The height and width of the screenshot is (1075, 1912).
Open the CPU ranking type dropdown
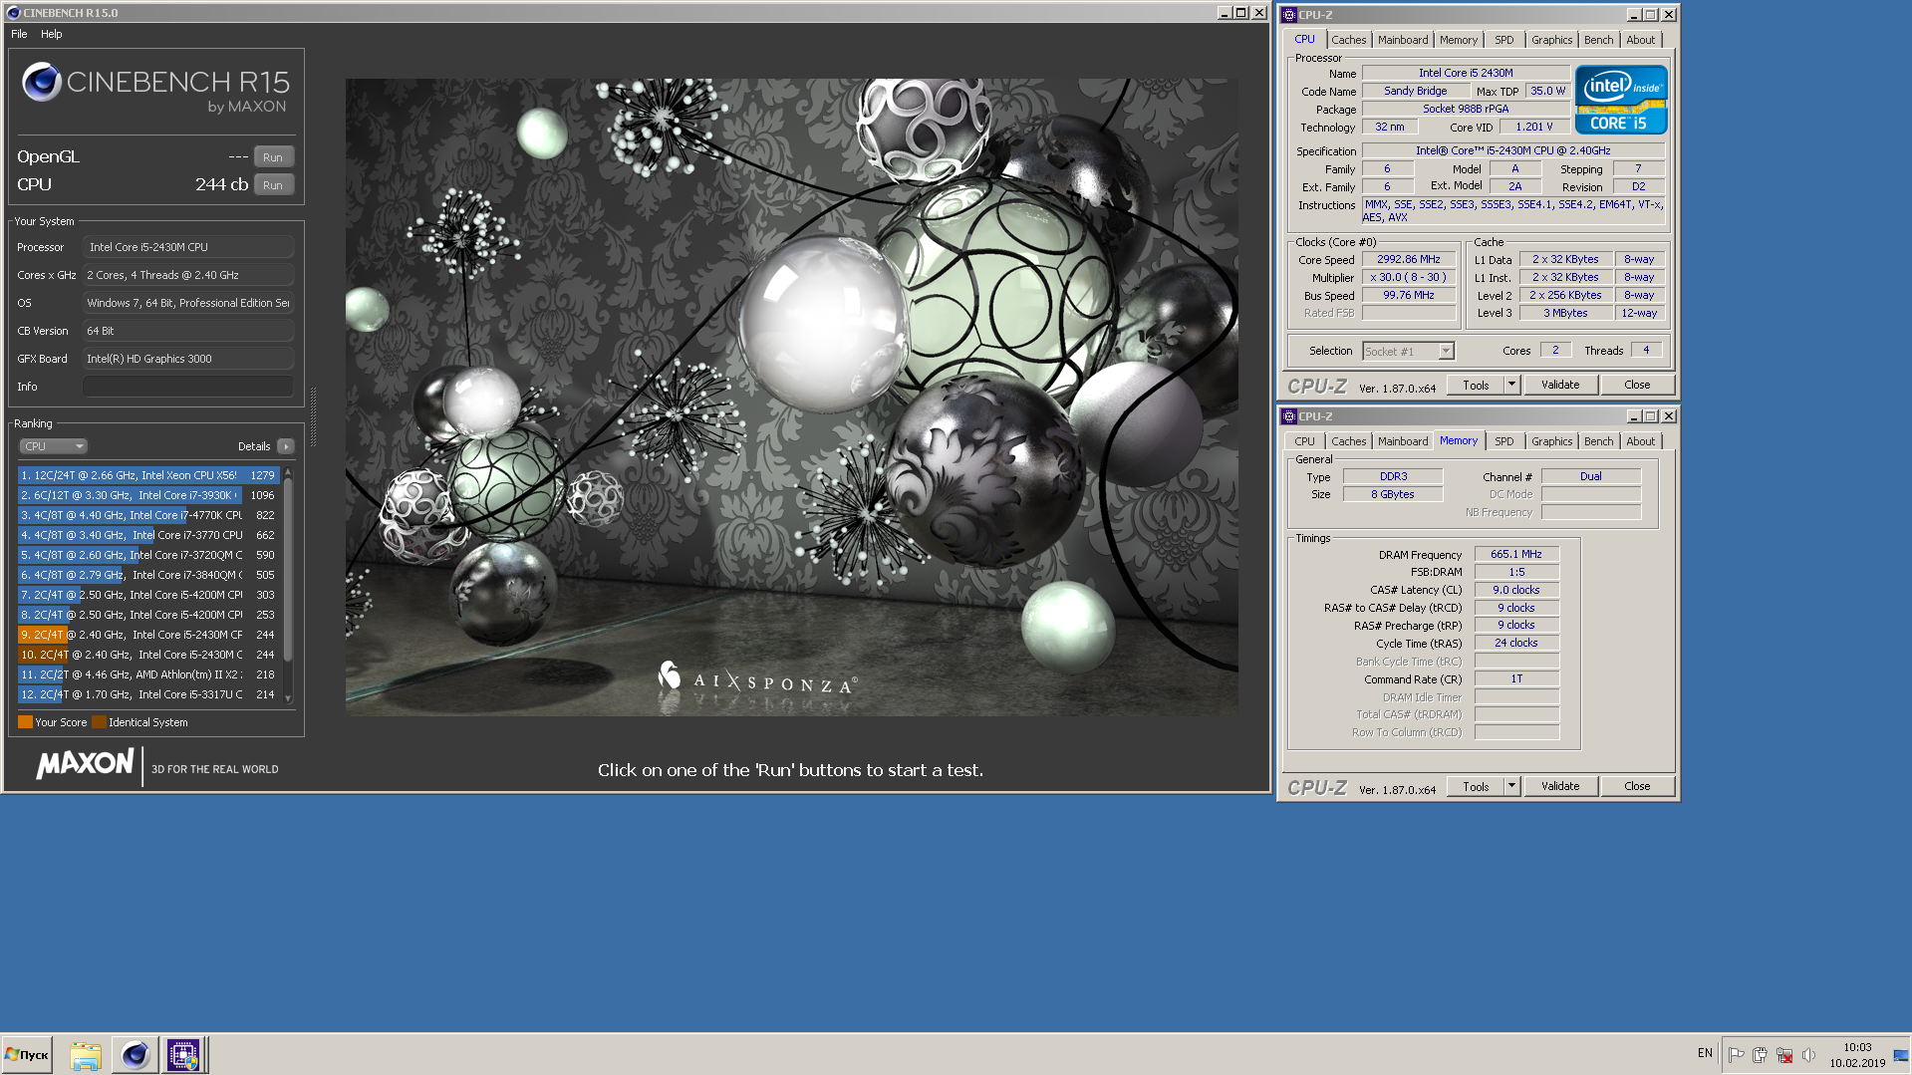pyautogui.click(x=53, y=446)
